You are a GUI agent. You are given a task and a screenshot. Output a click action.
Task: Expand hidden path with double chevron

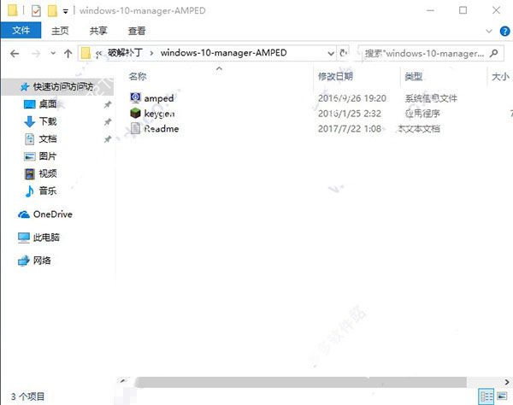pos(98,53)
